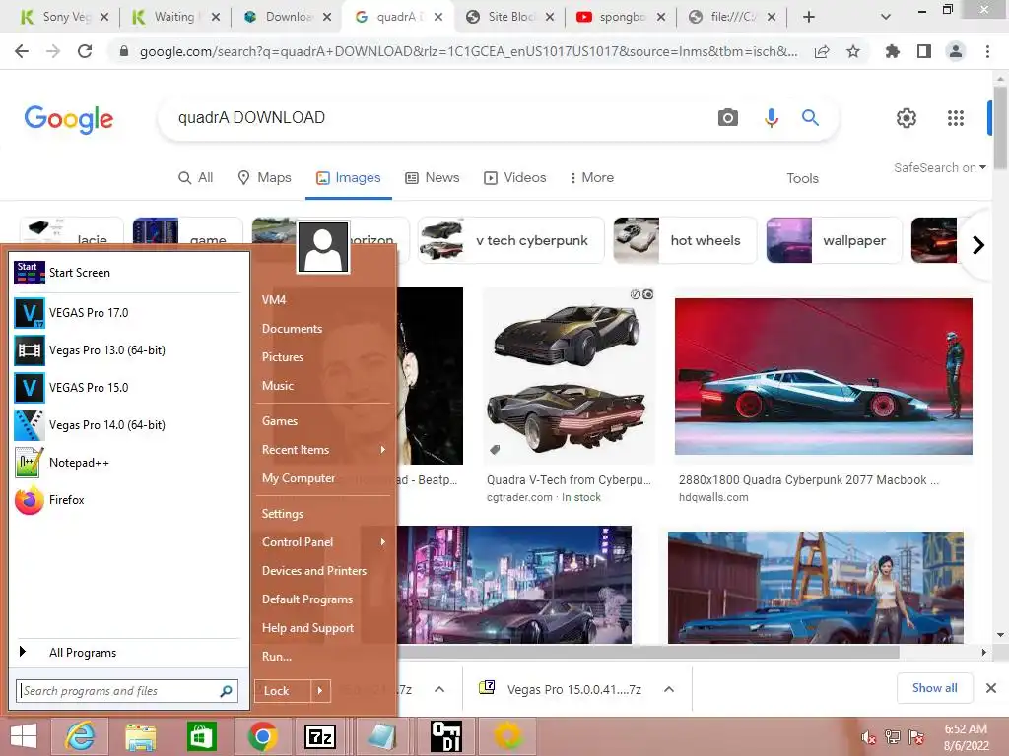Open More search categories

tap(591, 177)
